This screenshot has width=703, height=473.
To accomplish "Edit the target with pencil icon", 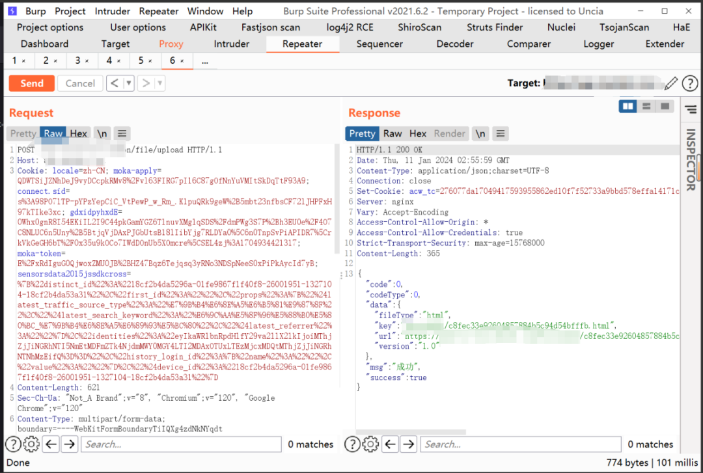I will pos(670,83).
